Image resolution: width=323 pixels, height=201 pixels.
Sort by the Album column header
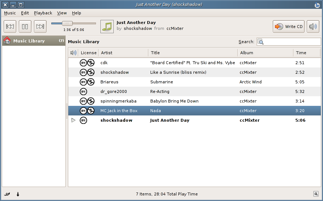pos(265,53)
